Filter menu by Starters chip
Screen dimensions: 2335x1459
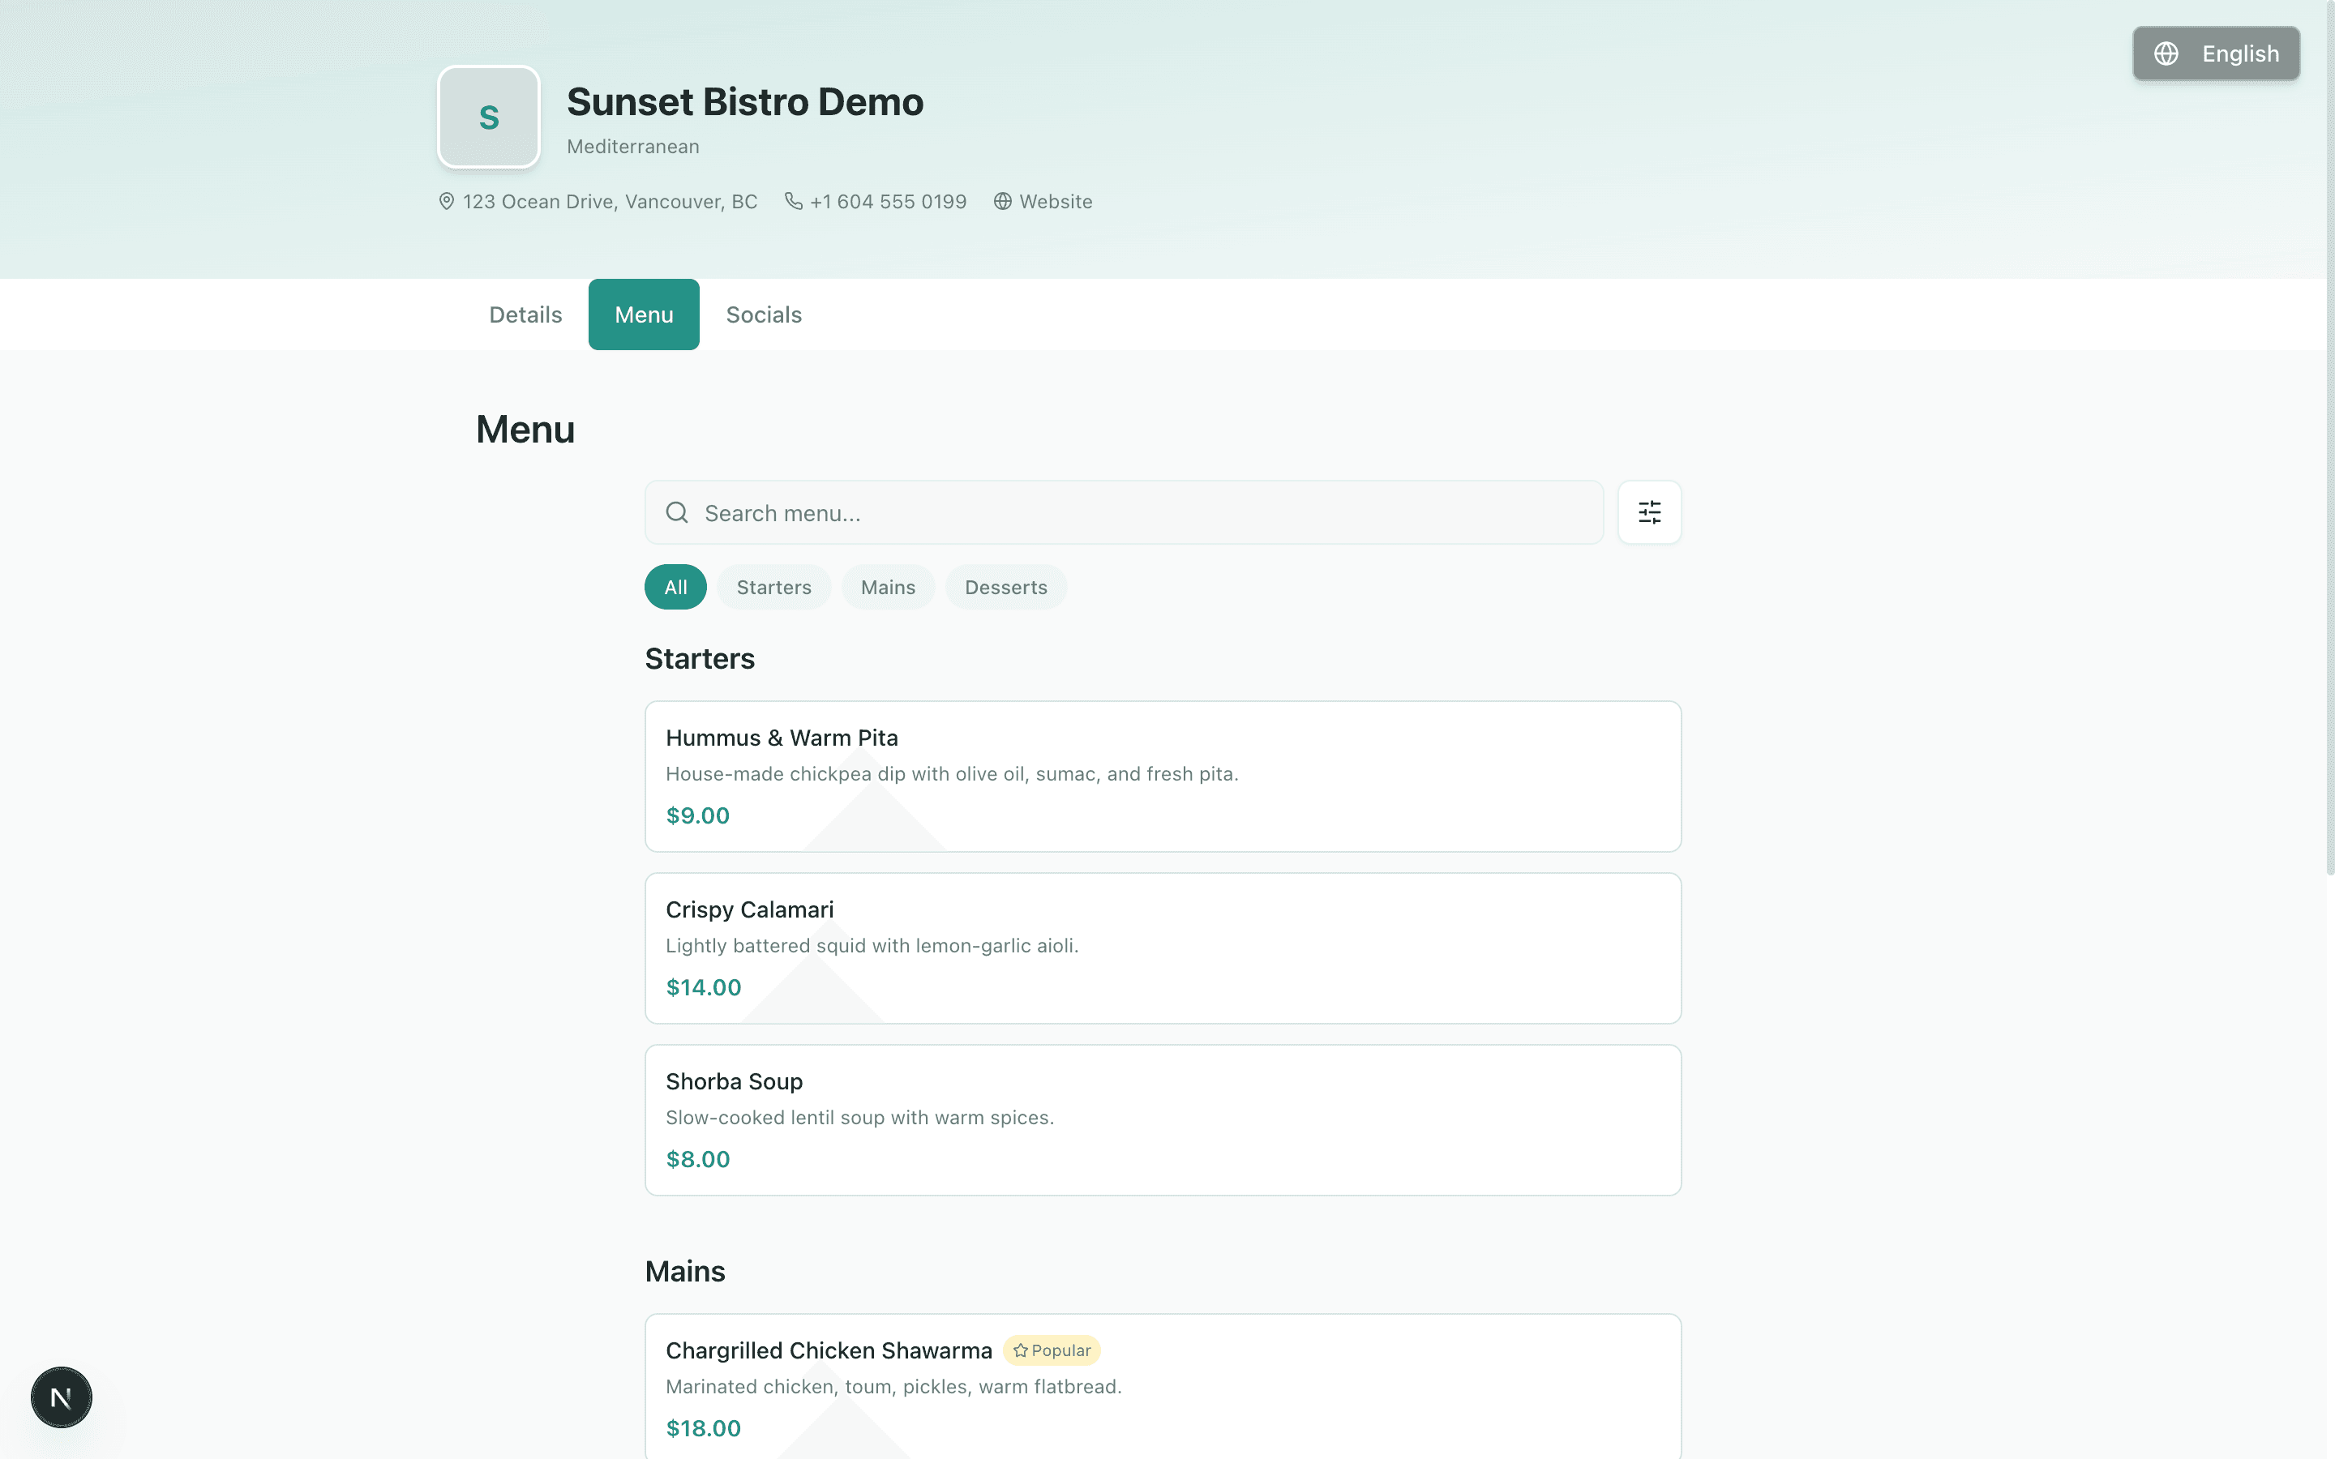click(773, 587)
